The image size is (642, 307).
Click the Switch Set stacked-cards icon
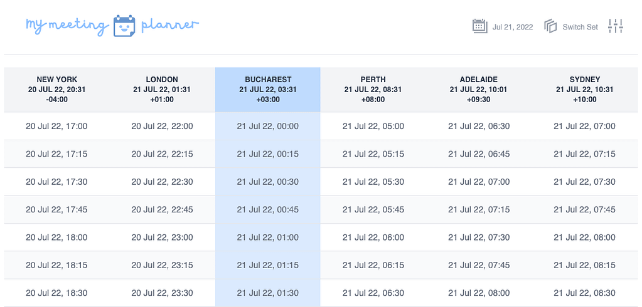point(550,26)
